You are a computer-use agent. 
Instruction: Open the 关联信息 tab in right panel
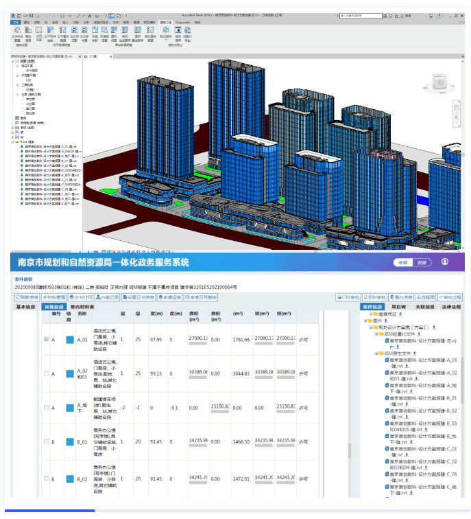click(425, 307)
